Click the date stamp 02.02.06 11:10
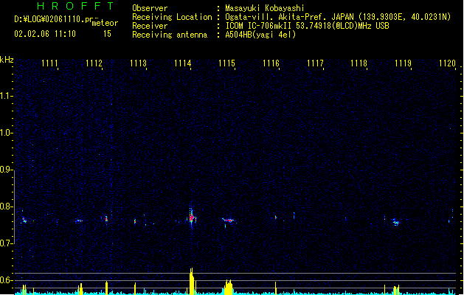The width and height of the screenshot is (464, 295). (x=45, y=34)
